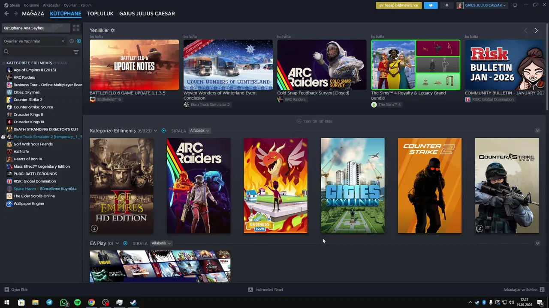Screen dimensions: 549x308
Task: Click Yeni bir raf ekle
Action: (x=315, y=121)
